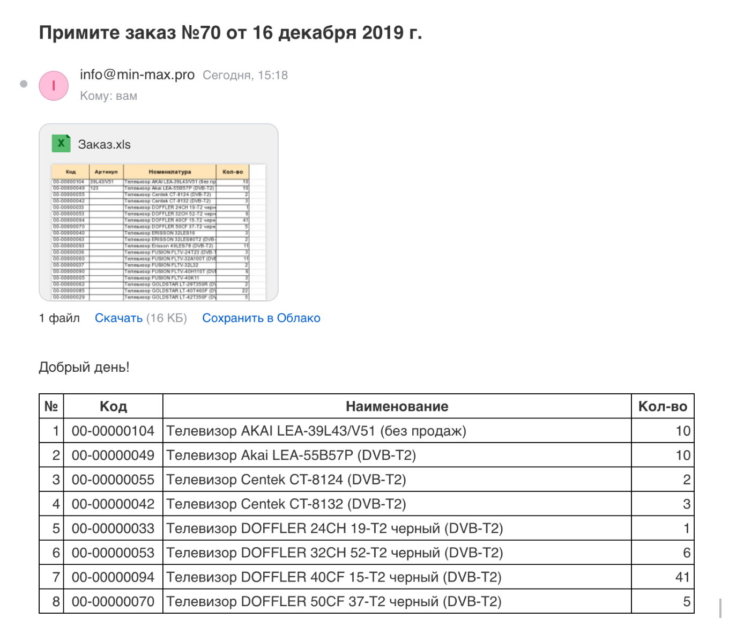Click the Кол-во column header
The image size is (729, 633).
(663, 406)
